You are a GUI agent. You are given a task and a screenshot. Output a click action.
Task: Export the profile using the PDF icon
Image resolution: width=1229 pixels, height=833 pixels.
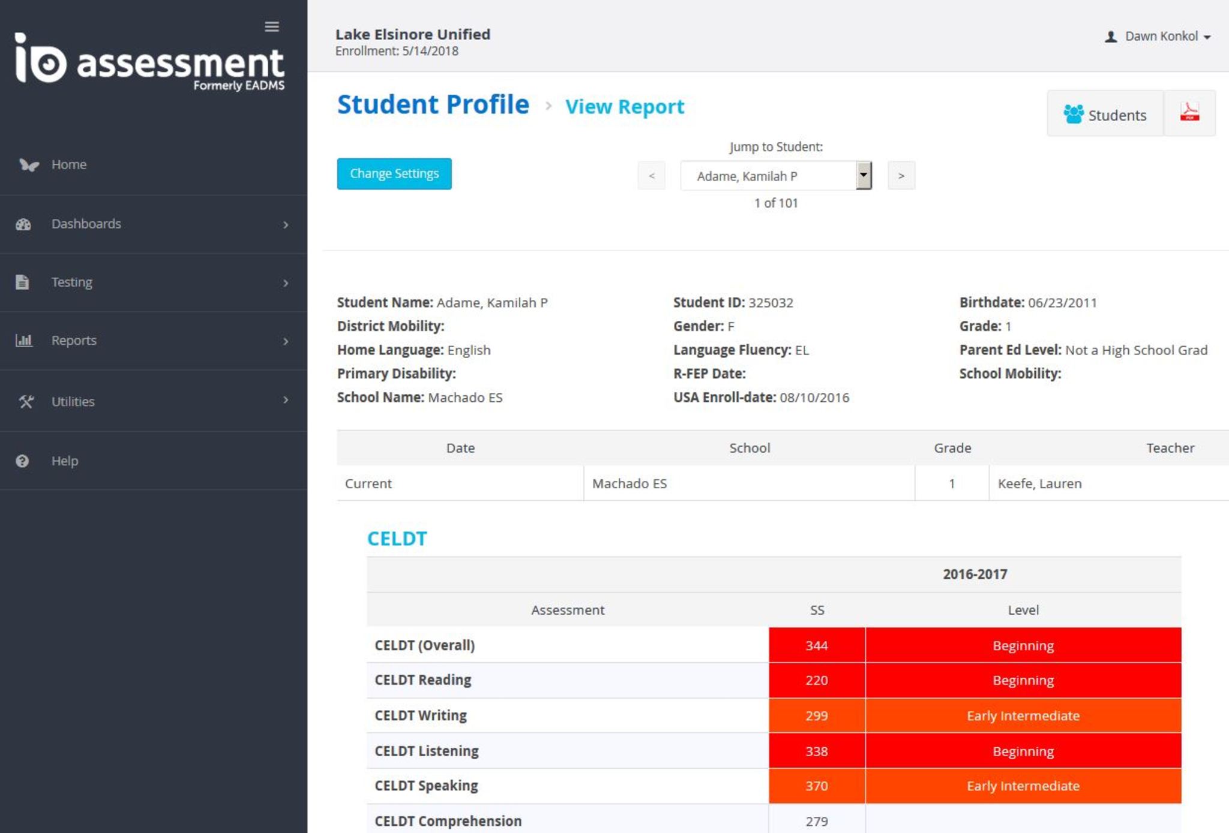pos(1189,113)
